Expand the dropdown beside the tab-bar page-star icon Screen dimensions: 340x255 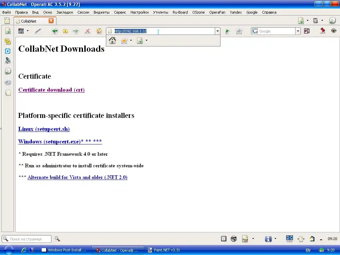(x=307, y=20)
